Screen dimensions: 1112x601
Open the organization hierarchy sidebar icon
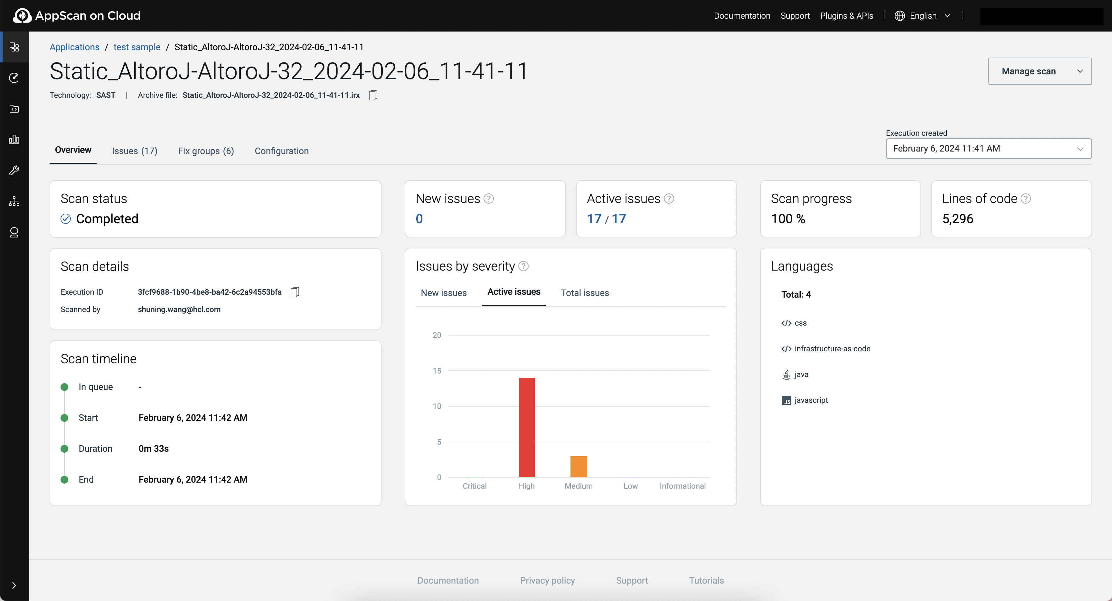tap(14, 201)
